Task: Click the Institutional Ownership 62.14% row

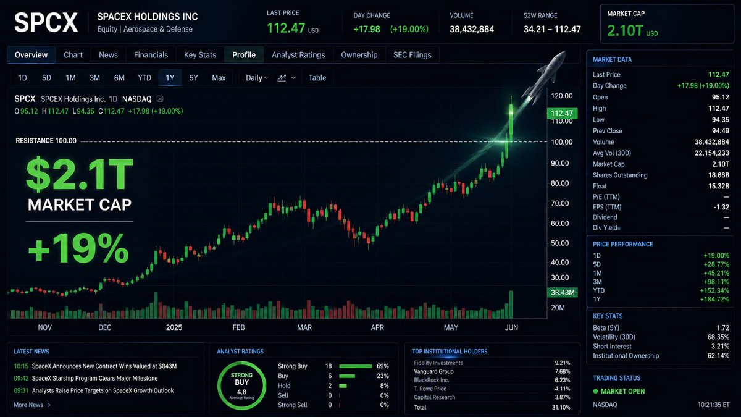Action: (661, 356)
